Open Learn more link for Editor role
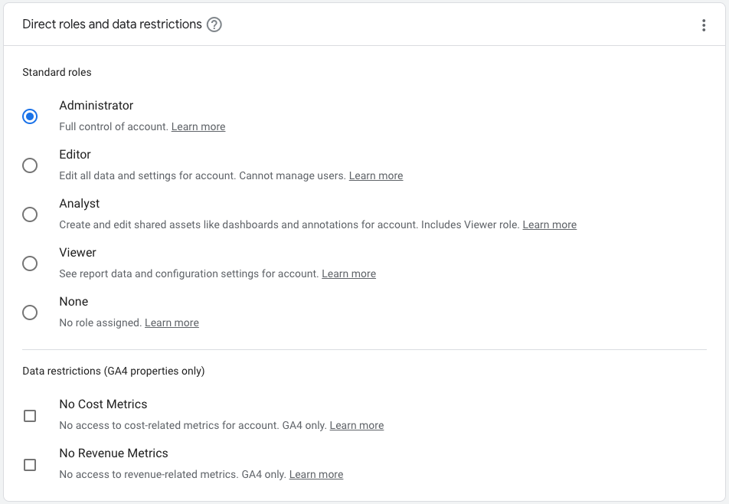This screenshot has width=729, height=504. point(376,175)
